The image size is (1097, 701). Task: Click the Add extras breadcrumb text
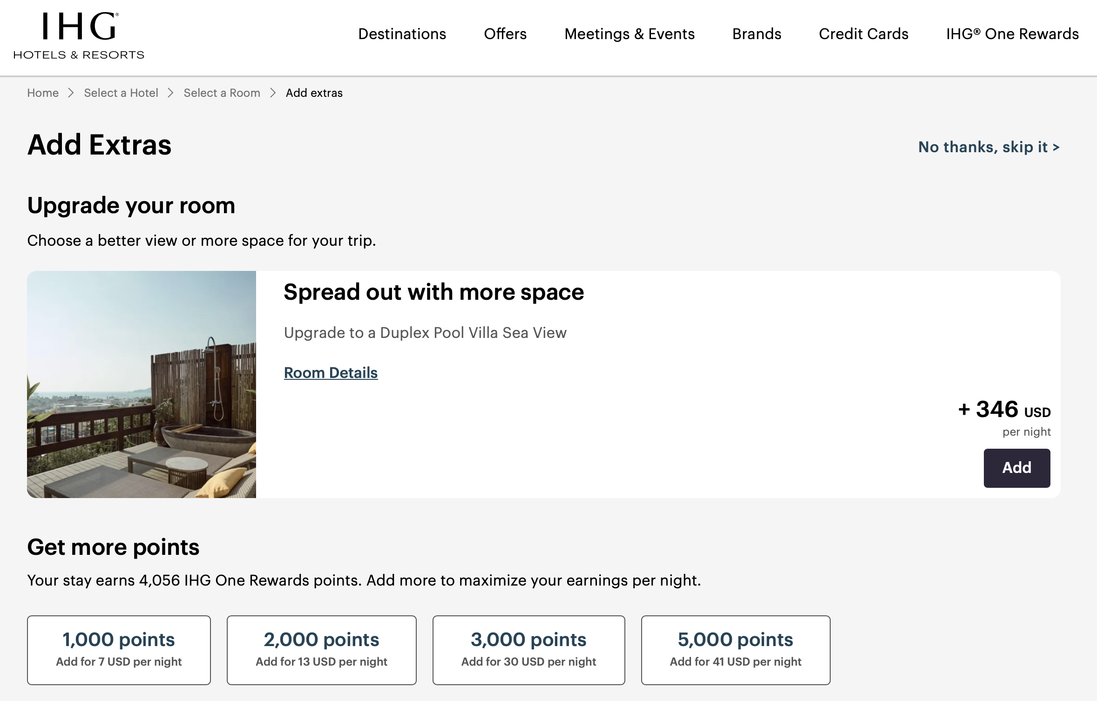point(314,93)
